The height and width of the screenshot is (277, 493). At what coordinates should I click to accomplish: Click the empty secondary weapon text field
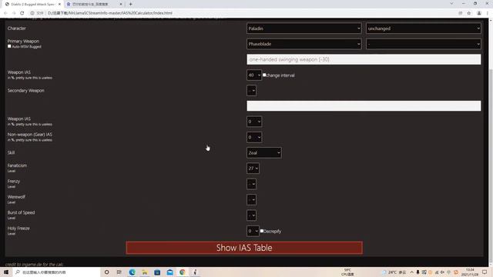(364, 106)
